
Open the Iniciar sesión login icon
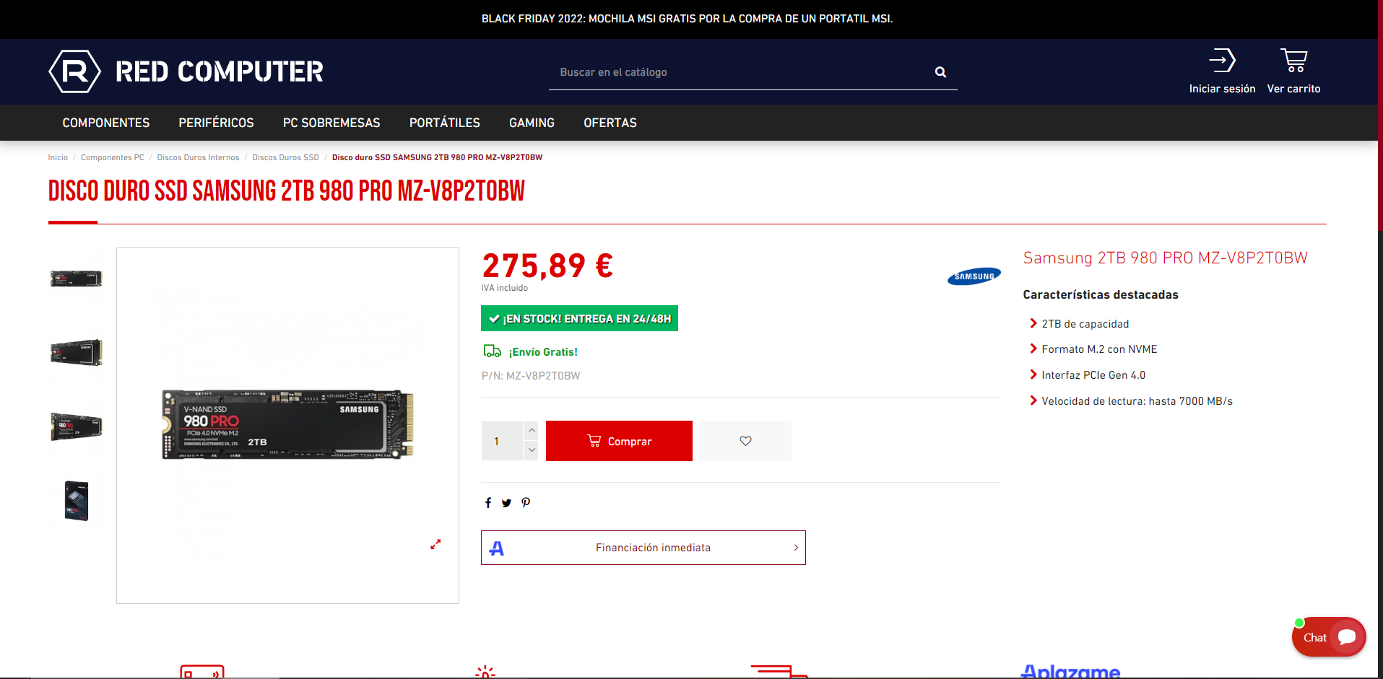click(x=1222, y=61)
